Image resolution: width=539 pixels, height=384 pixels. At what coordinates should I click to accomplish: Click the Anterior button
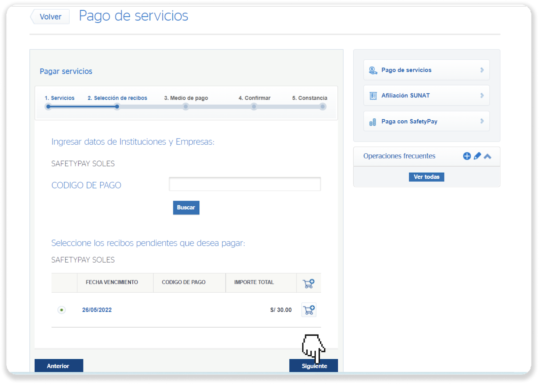click(59, 366)
